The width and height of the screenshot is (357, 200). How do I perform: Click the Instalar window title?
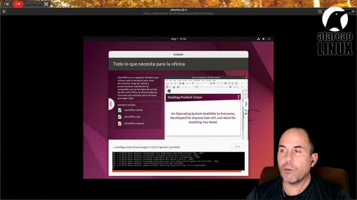[x=178, y=54]
